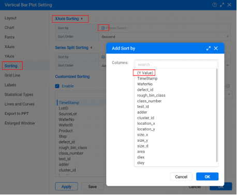The image size is (237, 195).
Task: Select size_d in the Columns list
Action: (x=143, y=146)
